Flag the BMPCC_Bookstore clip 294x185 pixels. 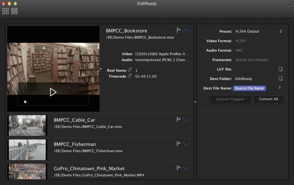click(x=179, y=30)
